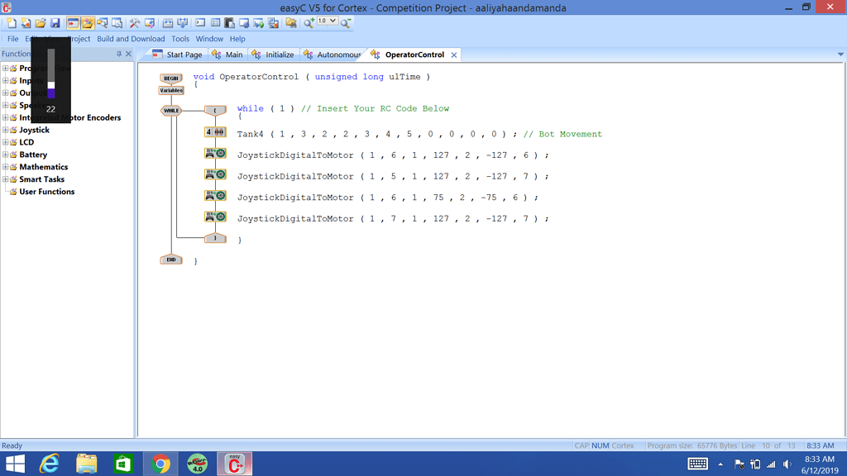Zoom in using the magnifier plus icon

(x=306, y=22)
